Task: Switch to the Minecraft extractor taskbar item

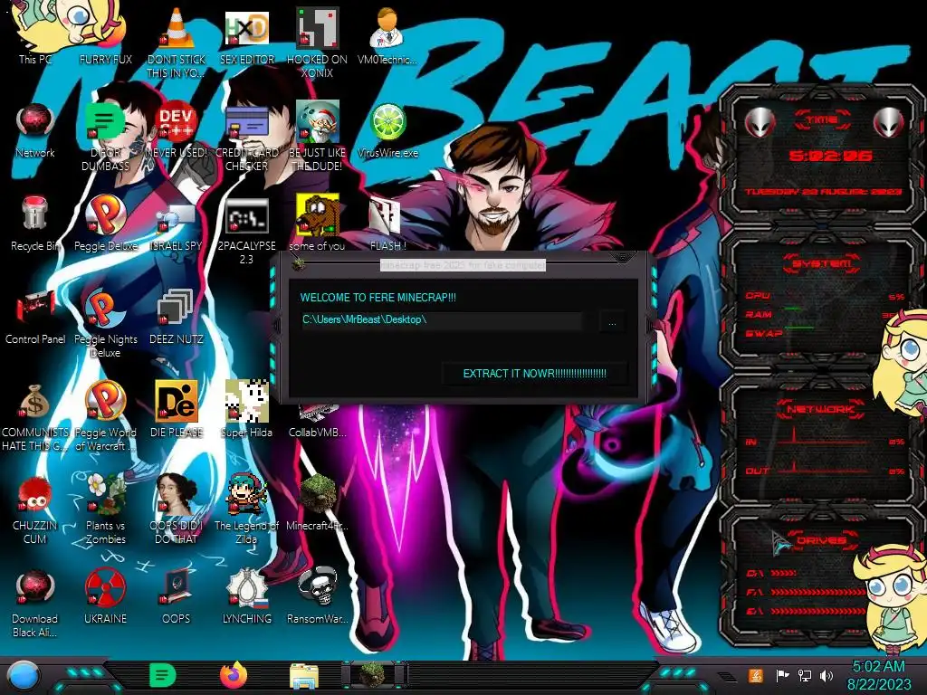Action: point(374,675)
